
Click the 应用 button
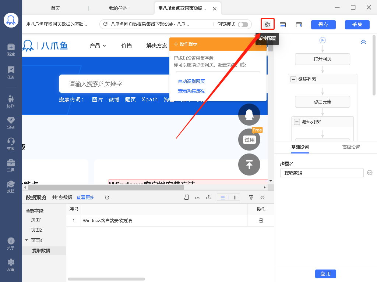click(x=325, y=274)
